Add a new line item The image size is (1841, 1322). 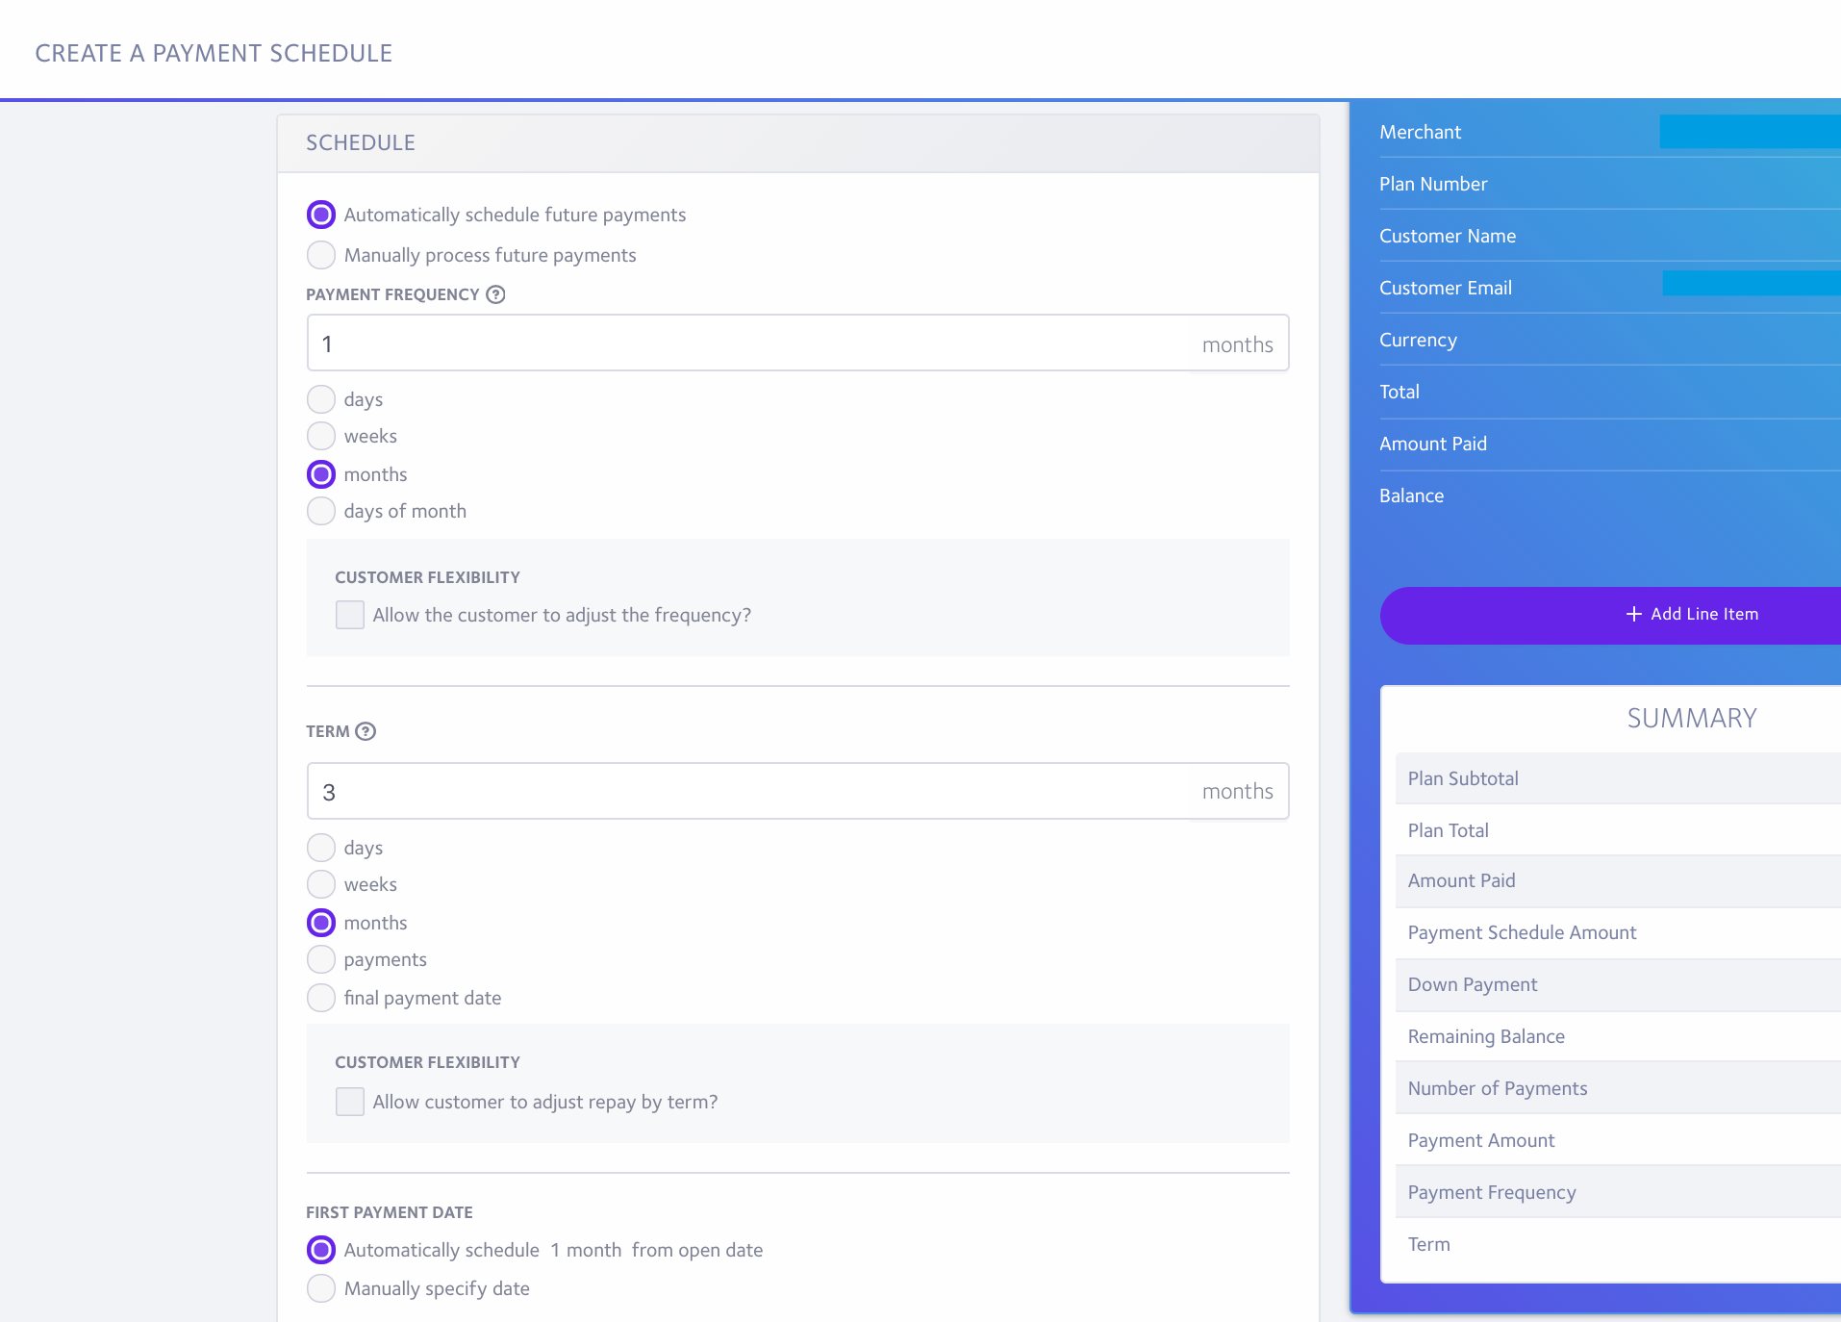click(1610, 615)
